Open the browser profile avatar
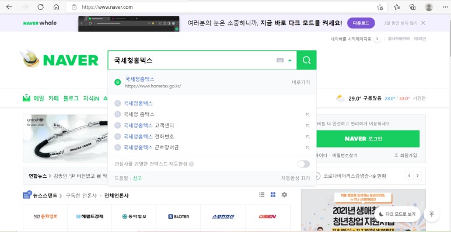The height and width of the screenshot is (232, 451). tap(429, 7)
